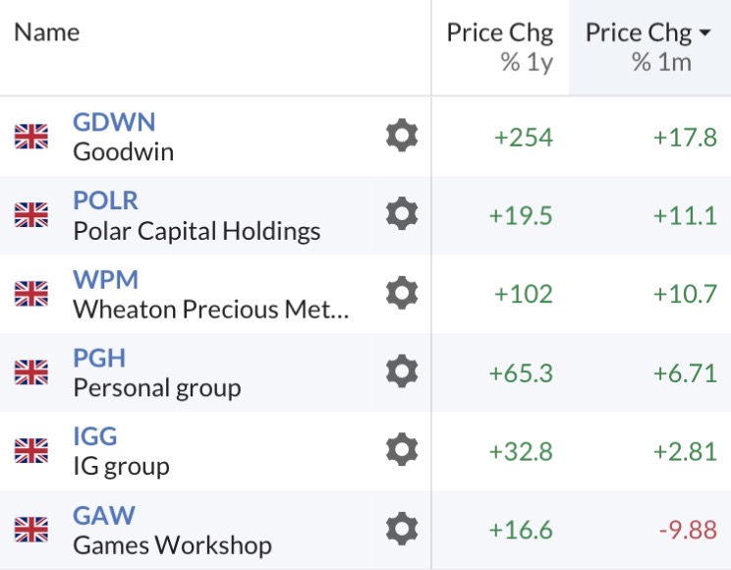The width and height of the screenshot is (731, 570).
Task: Toggle sort arrow on Price Chg 1m
Action: click(704, 33)
